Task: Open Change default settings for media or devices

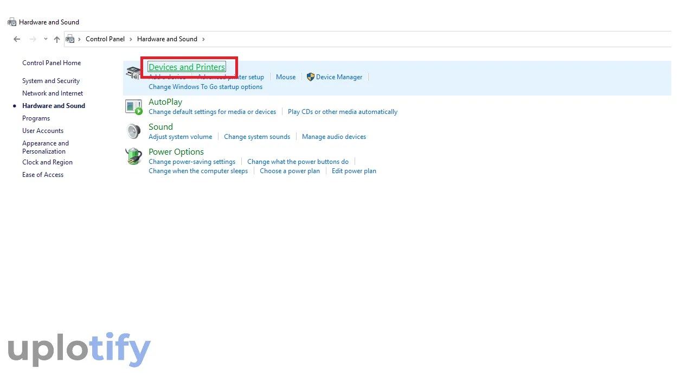Action: 213,112
